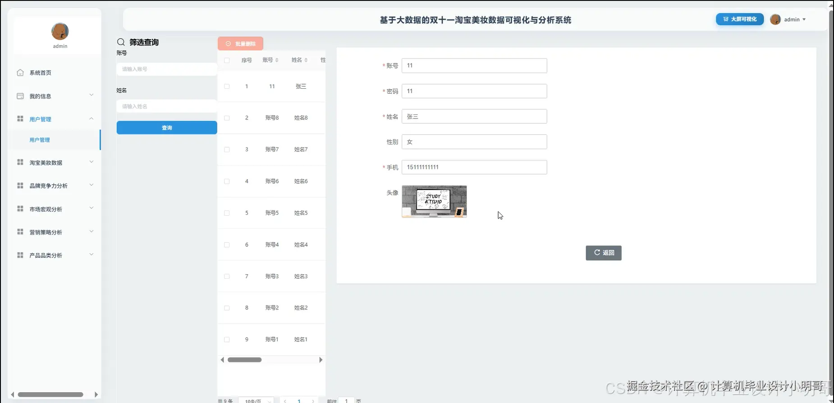The width and height of the screenshot is (834, 403).
Task: Click the magnifier icon next to 筛选查询
Action: point(121,42)
